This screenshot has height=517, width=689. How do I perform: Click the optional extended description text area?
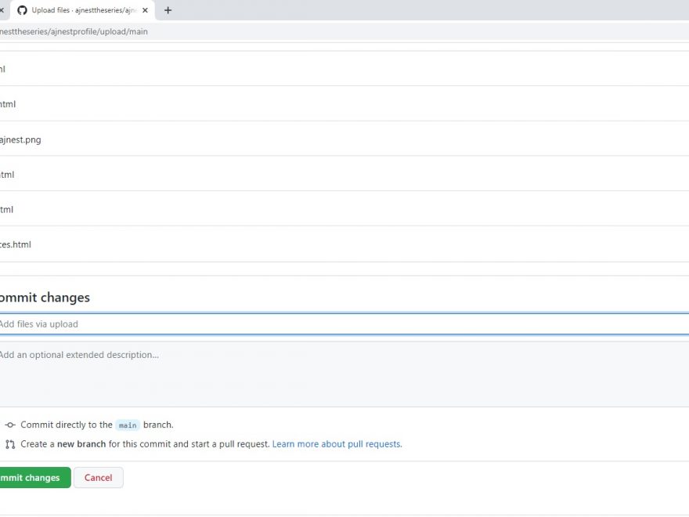344,373
